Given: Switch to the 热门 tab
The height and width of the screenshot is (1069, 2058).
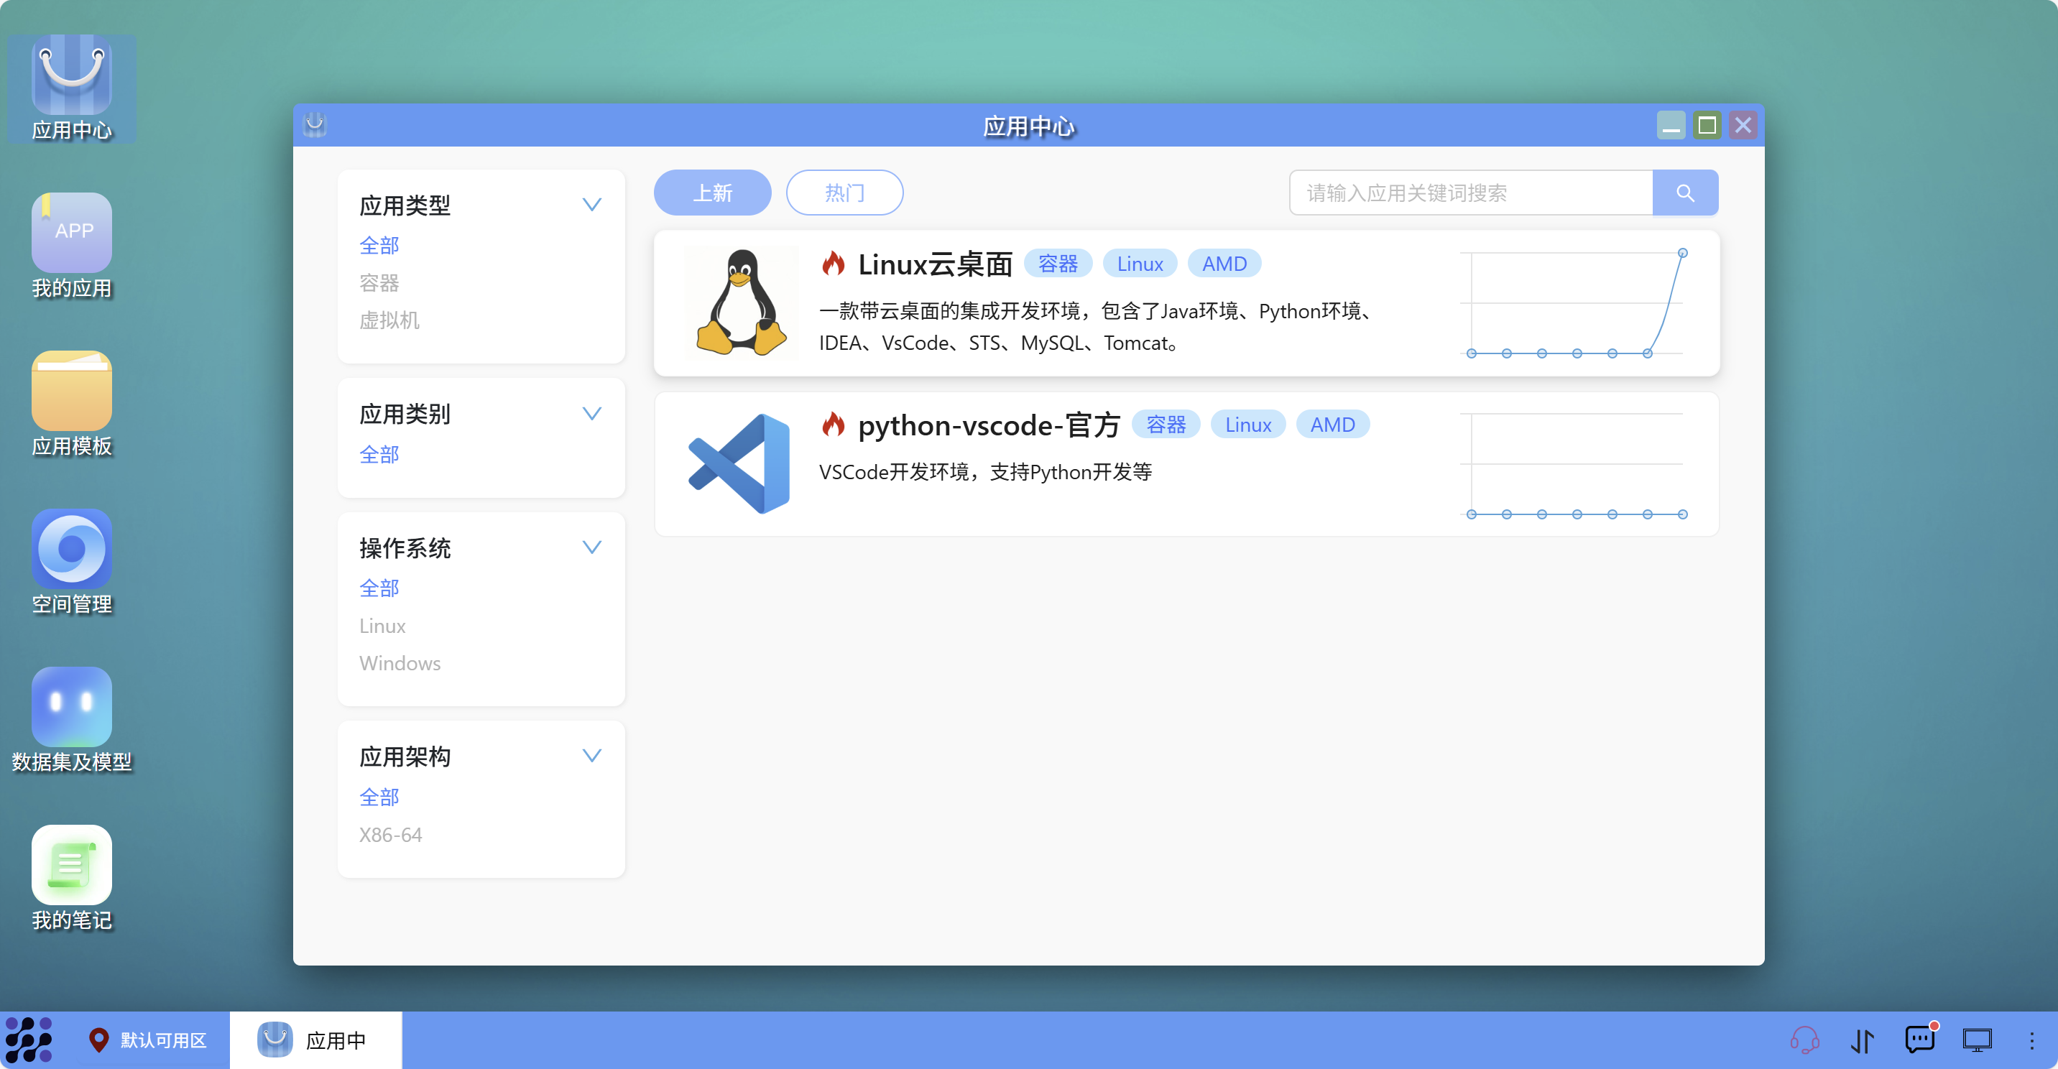Looking at the screenshot, I should [844, 193].
